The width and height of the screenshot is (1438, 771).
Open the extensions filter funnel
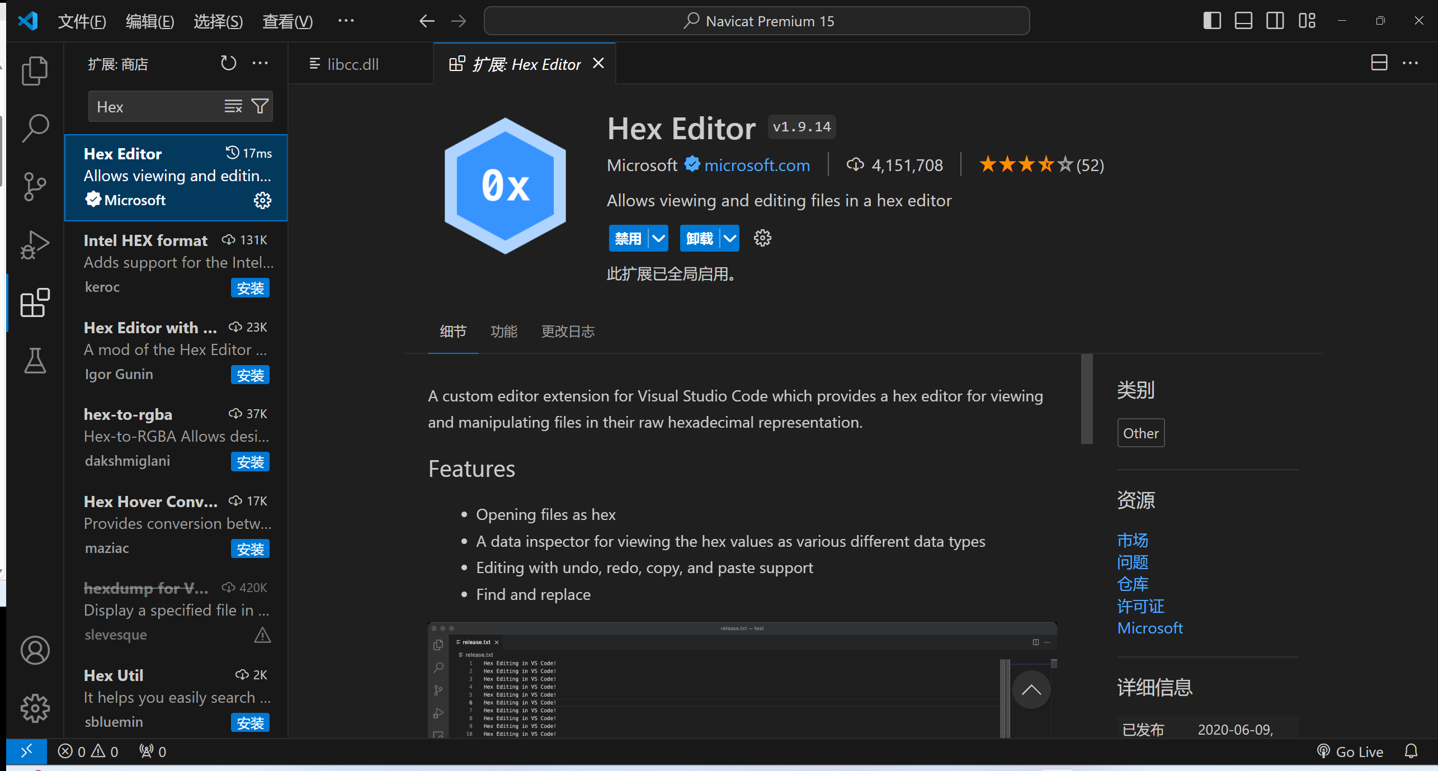click(260, 106)
